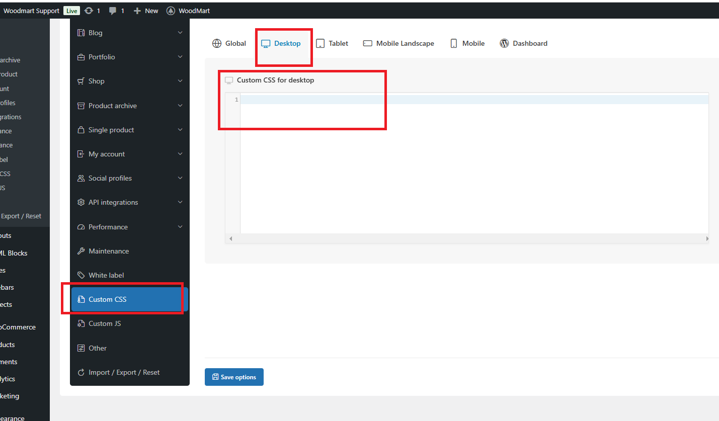Open the White label settings section
This screenshot has height=421, width=719.
tap(130, 275)
